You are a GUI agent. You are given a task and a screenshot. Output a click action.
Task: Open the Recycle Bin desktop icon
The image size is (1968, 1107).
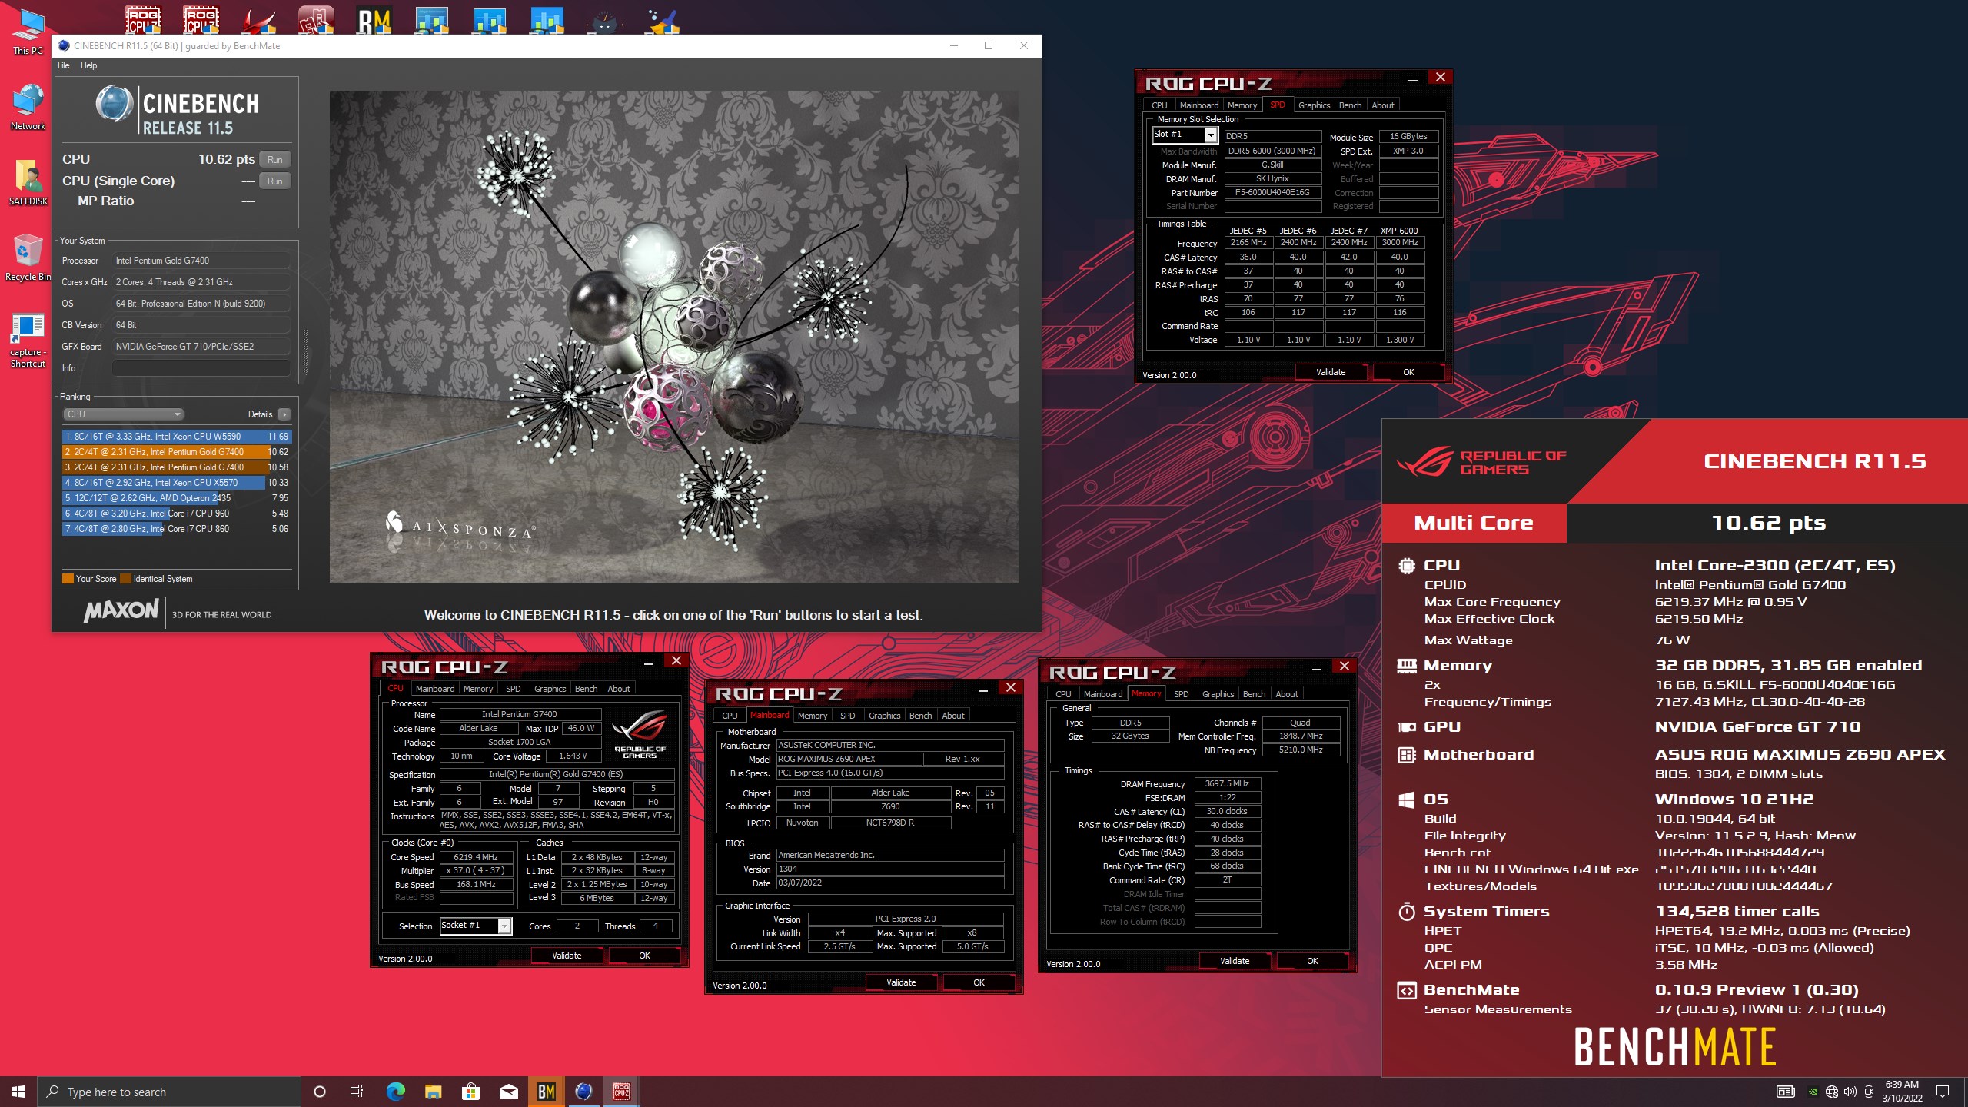pyautogui.click(x=28, y=258)
